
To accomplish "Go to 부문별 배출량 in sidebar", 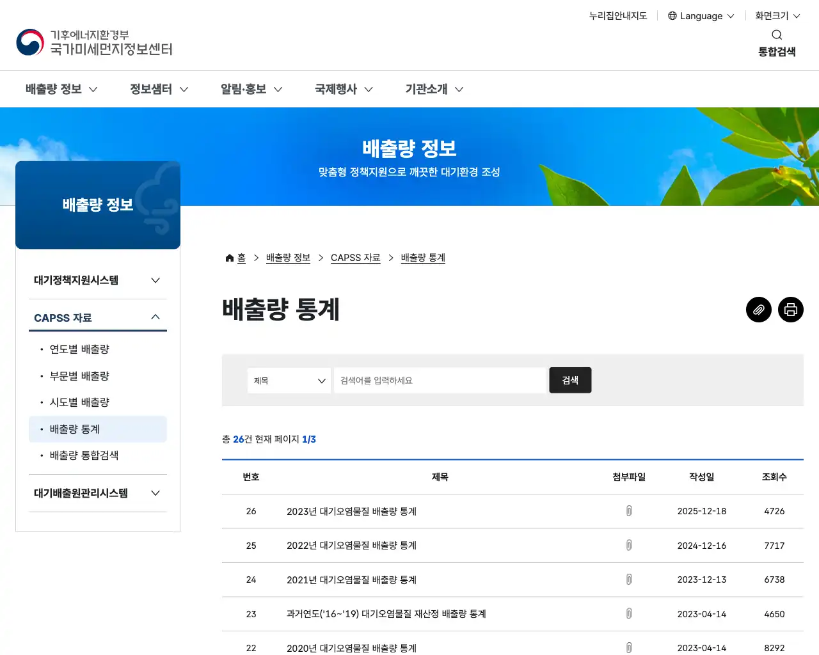I will (x=79, y=376).
